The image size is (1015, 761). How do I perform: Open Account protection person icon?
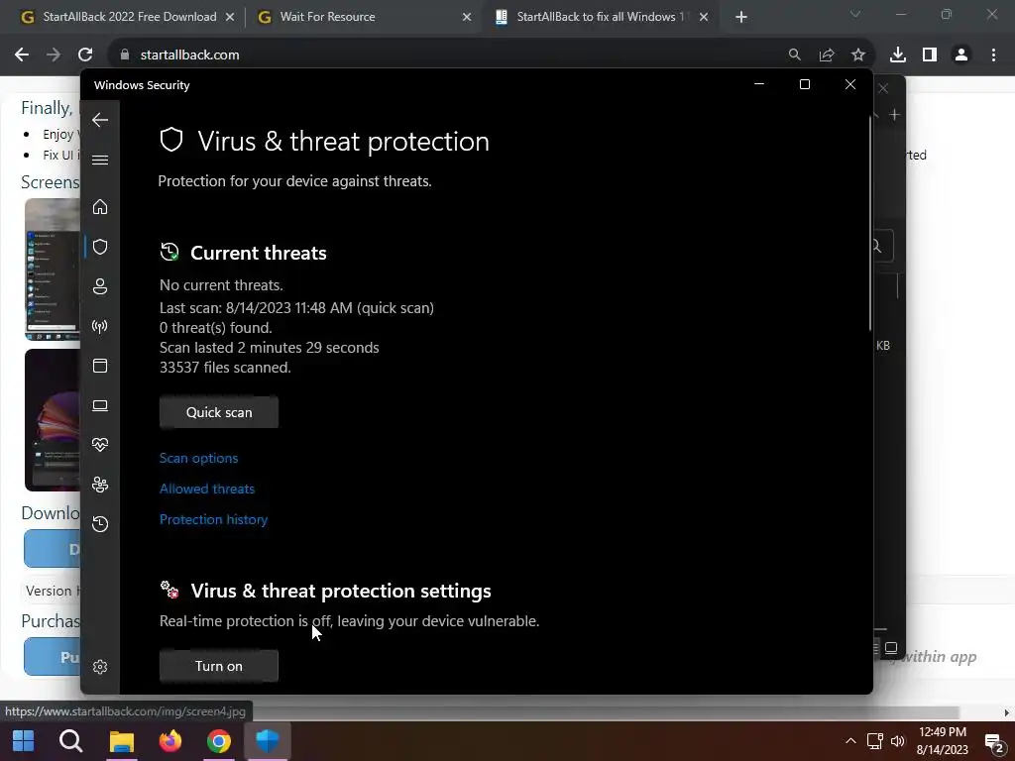pyautogui.click(x=100, y=286)
